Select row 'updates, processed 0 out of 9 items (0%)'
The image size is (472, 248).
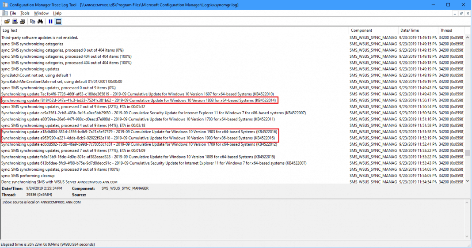[x=232, y=88]
